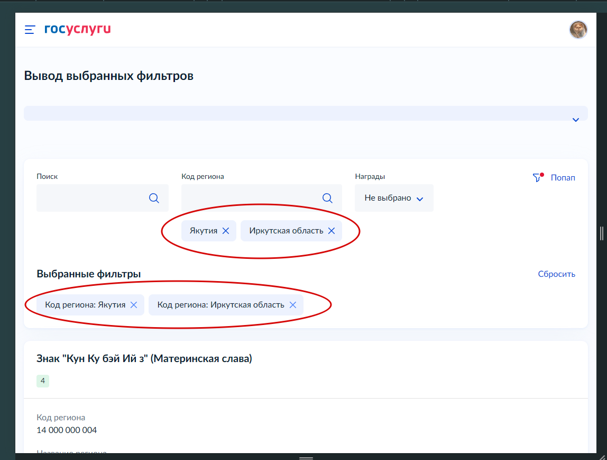Reset filters with the Сбросить link
Screen dimensions: 607x460
tap(556, 274)
